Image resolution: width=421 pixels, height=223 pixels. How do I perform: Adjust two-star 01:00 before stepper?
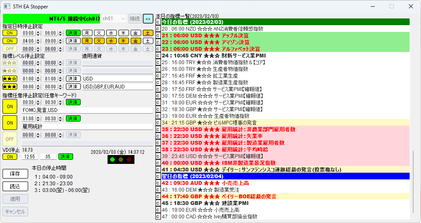point(38,79)
